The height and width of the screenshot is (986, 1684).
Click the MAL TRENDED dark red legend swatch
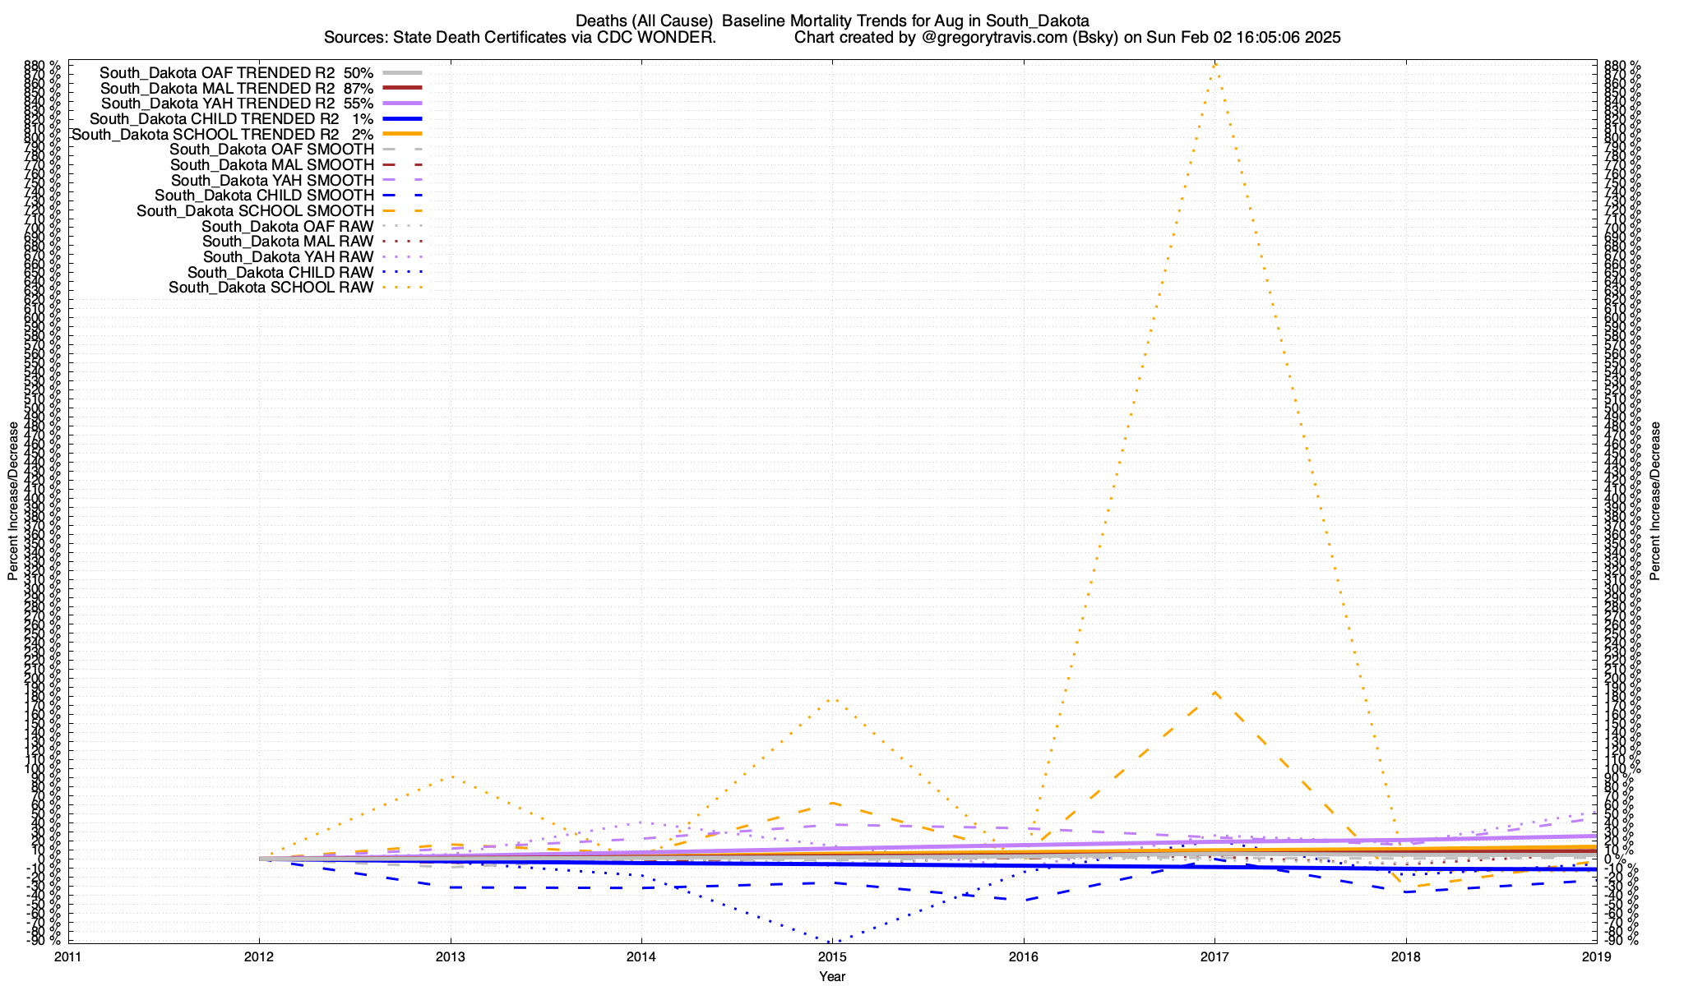click(402, 88)
